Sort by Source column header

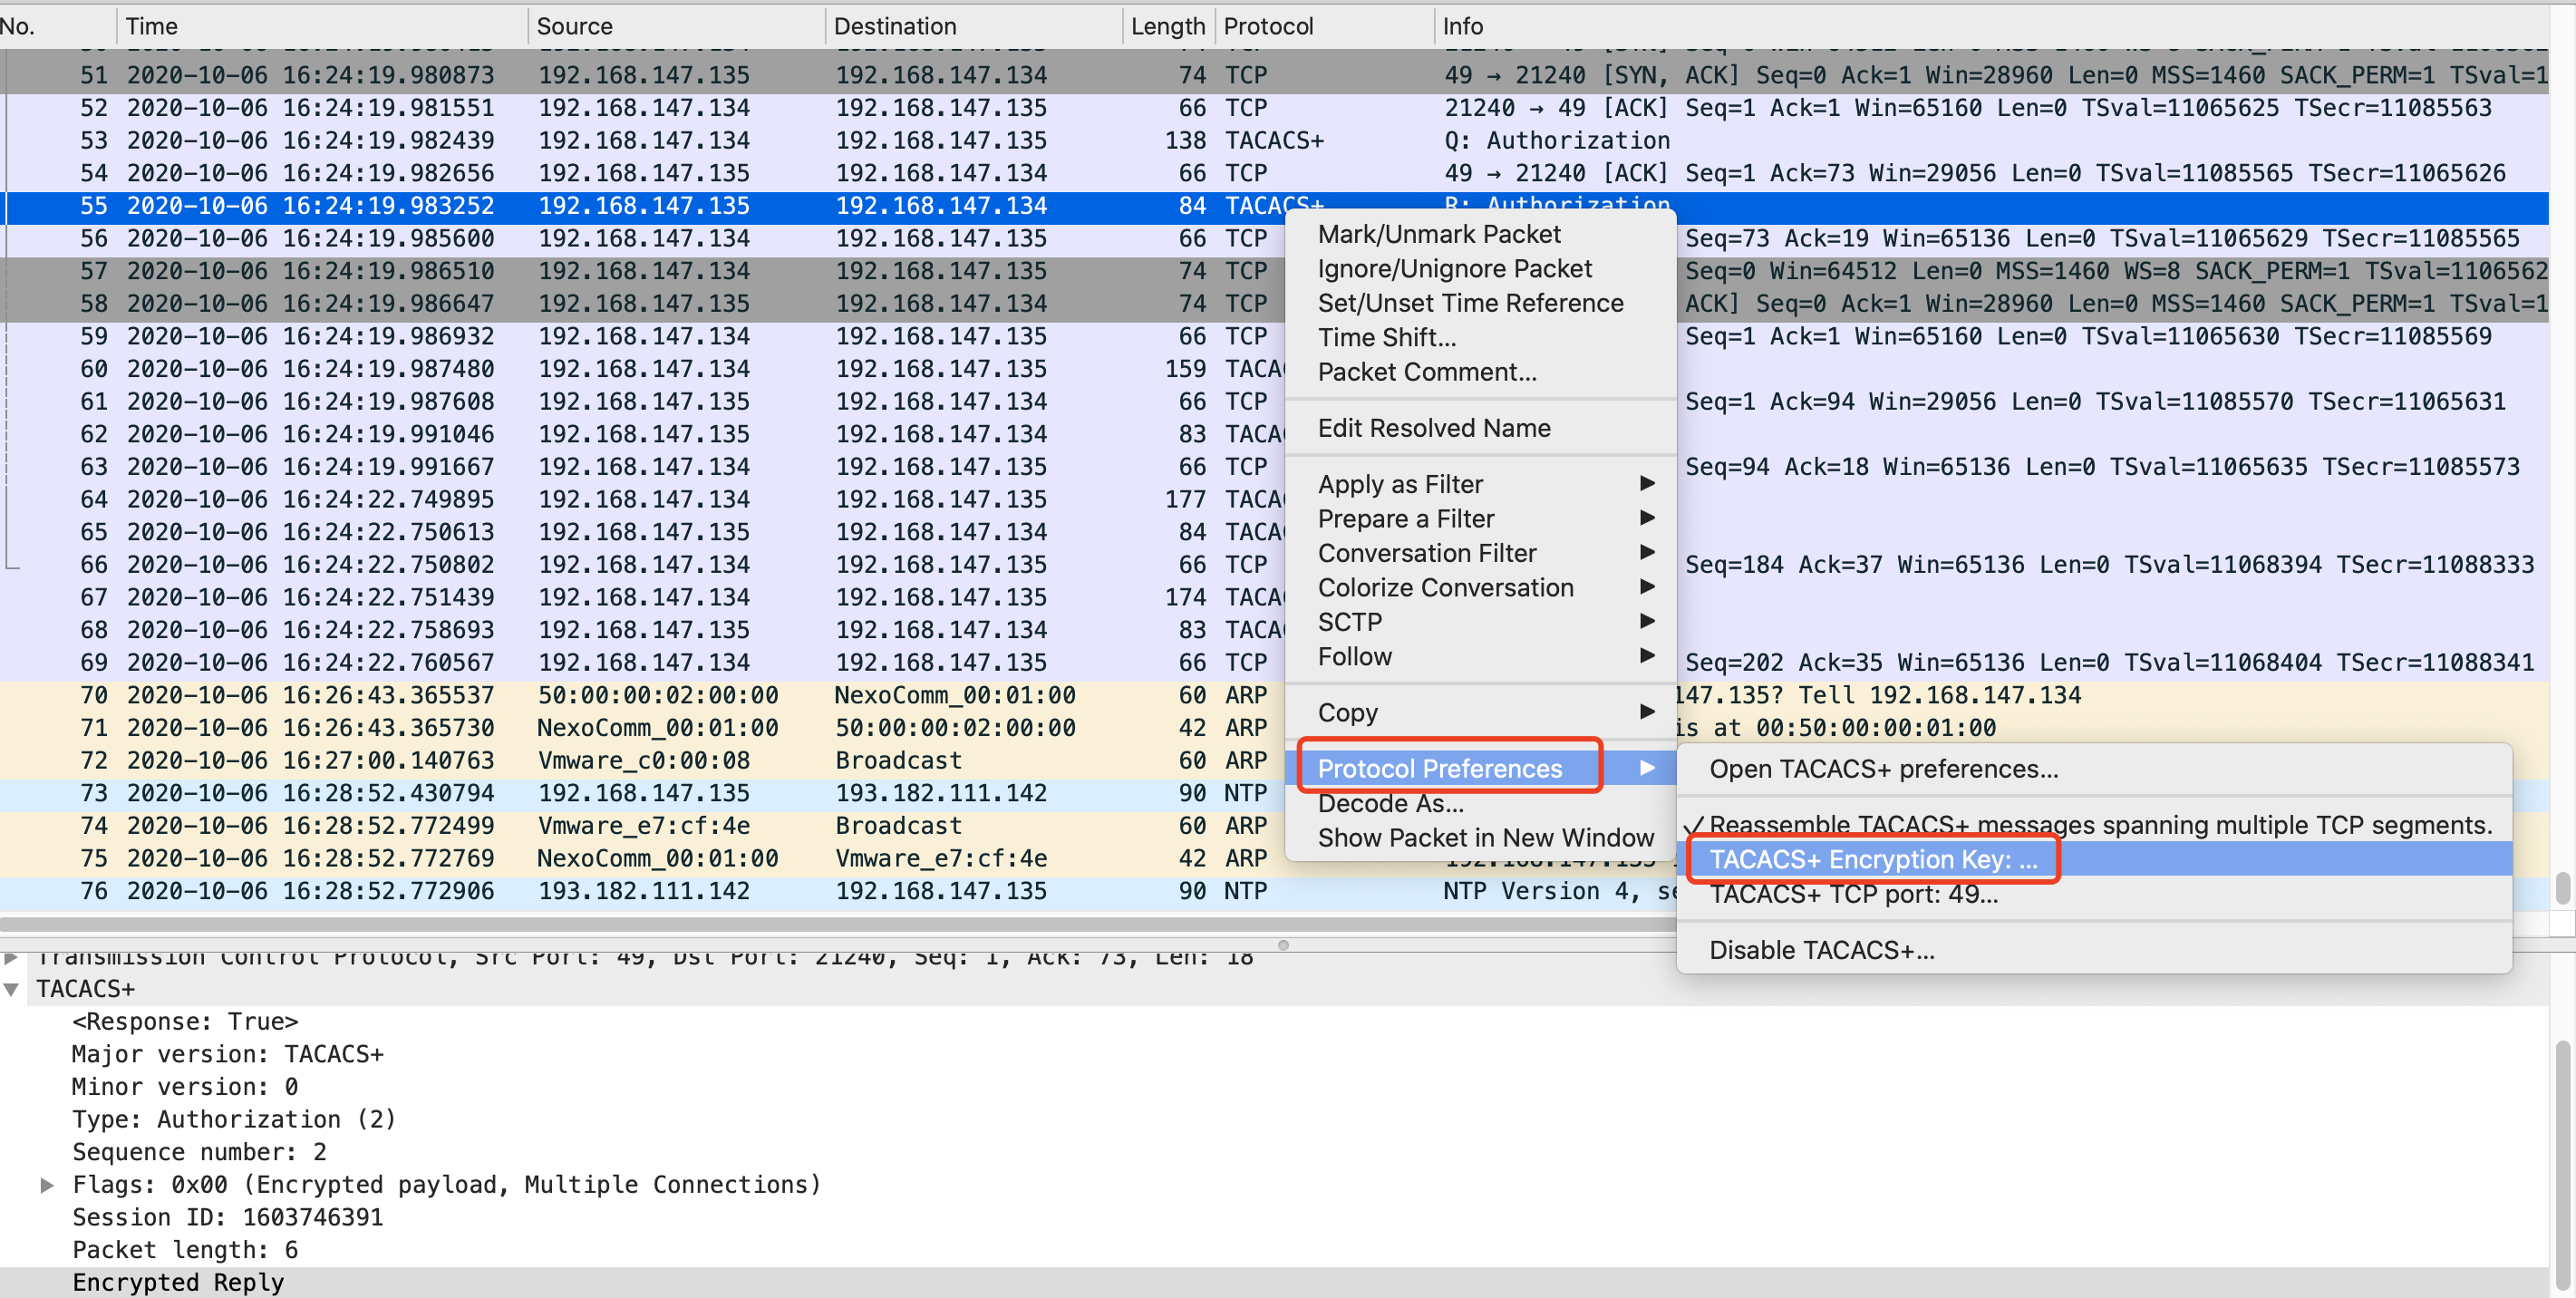coord(677,26)
